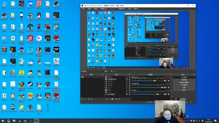219x123 pixels.
Task: Toggle the lock on 视频捕获设备 source
Action: coord(129,79)
